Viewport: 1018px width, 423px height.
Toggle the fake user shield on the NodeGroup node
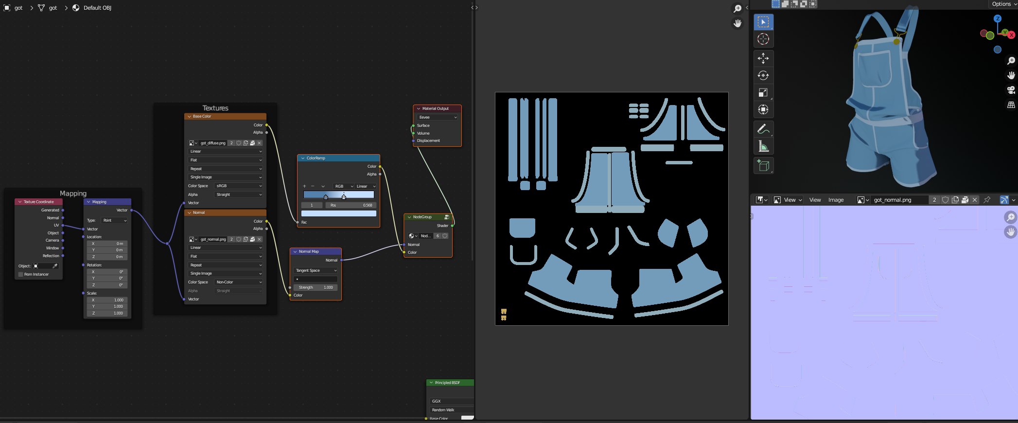tap(445, 236)
